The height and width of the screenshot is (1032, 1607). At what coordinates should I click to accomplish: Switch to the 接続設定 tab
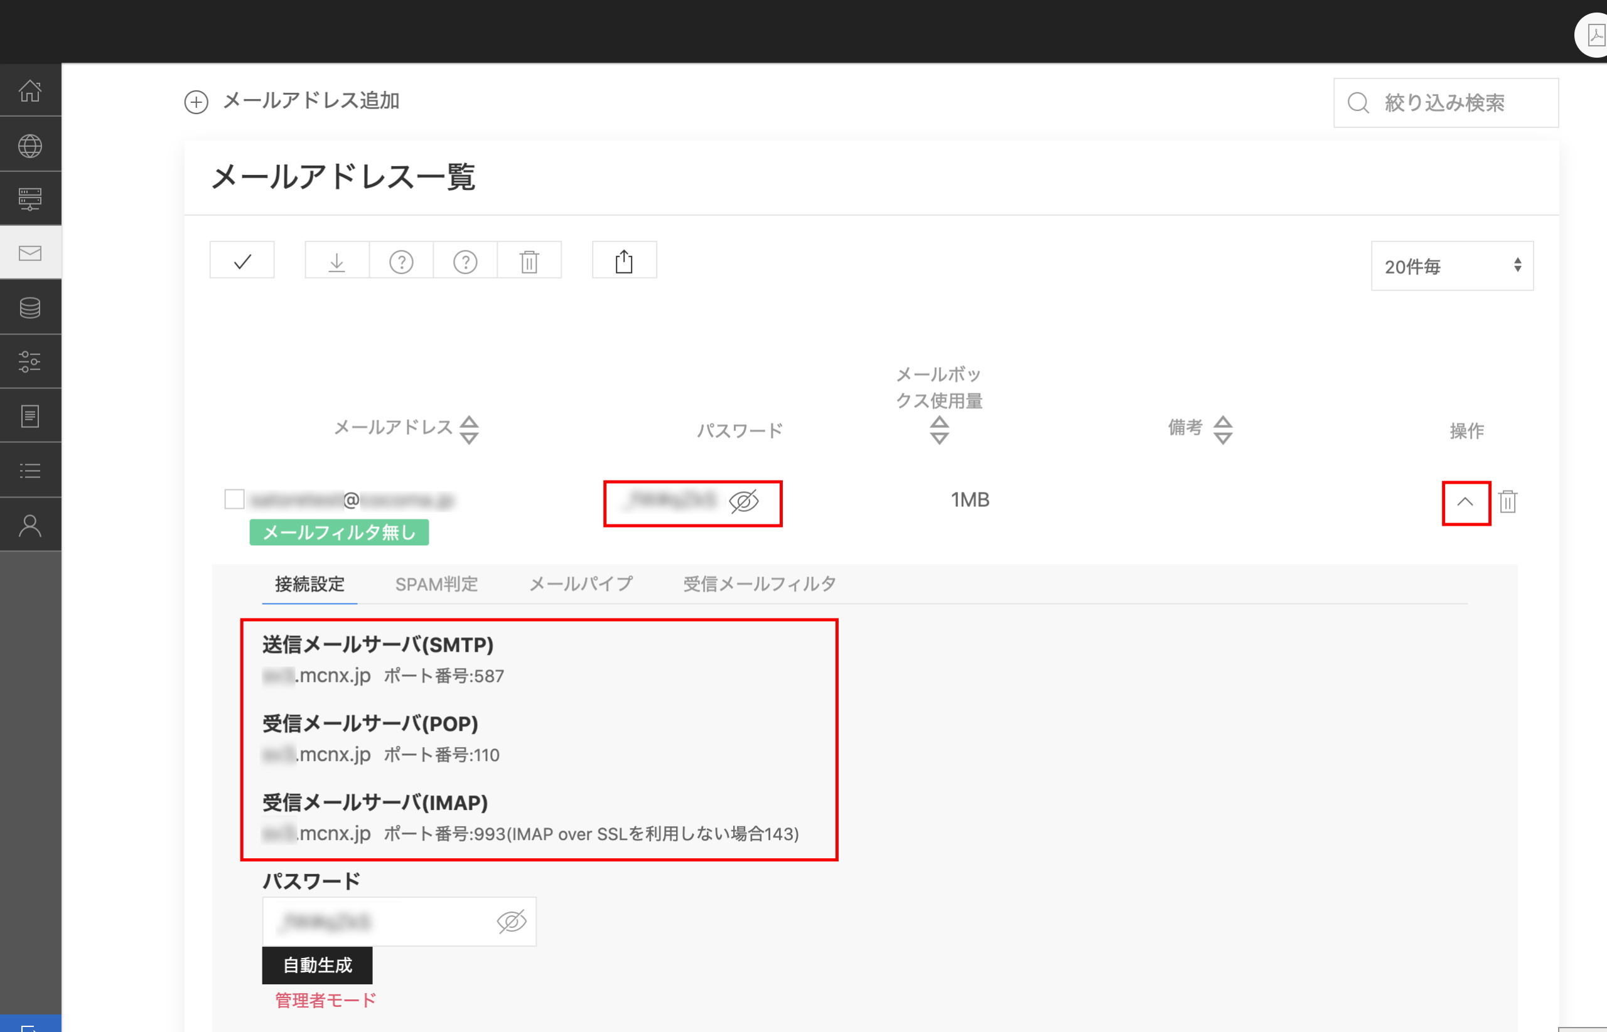coord(309,583)
